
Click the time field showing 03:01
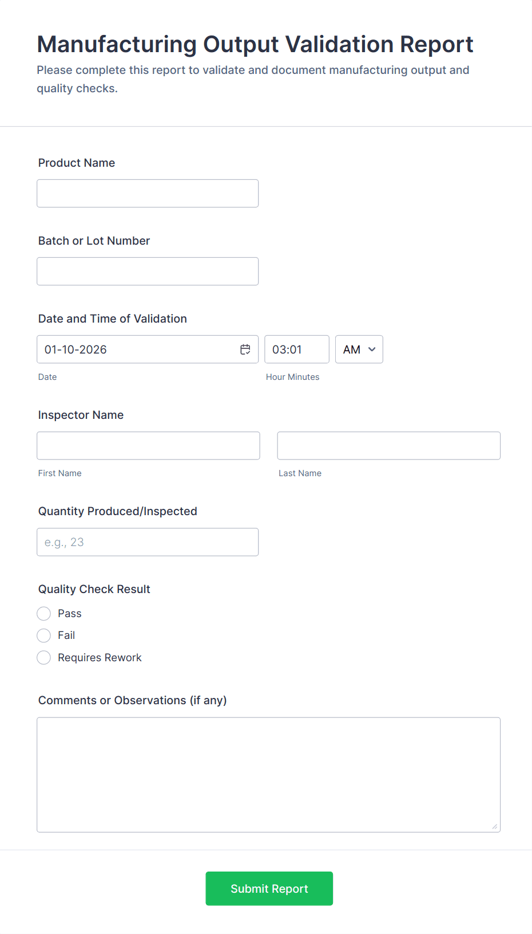pyautogui.click(x=296, y=349)
